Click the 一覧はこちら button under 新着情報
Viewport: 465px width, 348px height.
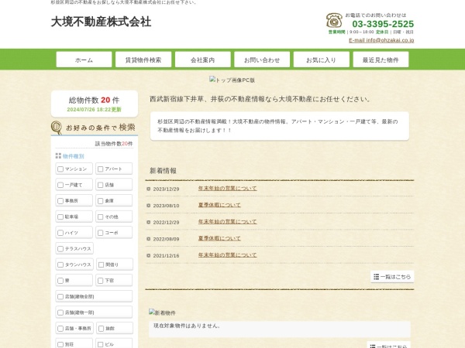392,276
